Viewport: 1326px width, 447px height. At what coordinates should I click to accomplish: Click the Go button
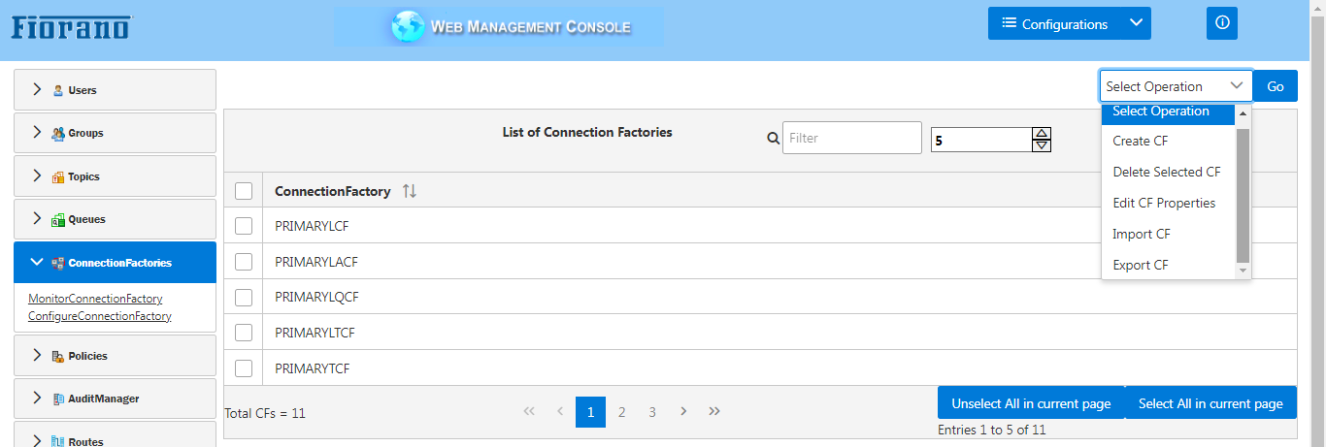coord(1276,86)
